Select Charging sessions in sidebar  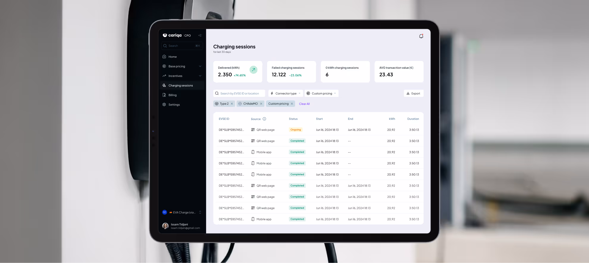182,85
